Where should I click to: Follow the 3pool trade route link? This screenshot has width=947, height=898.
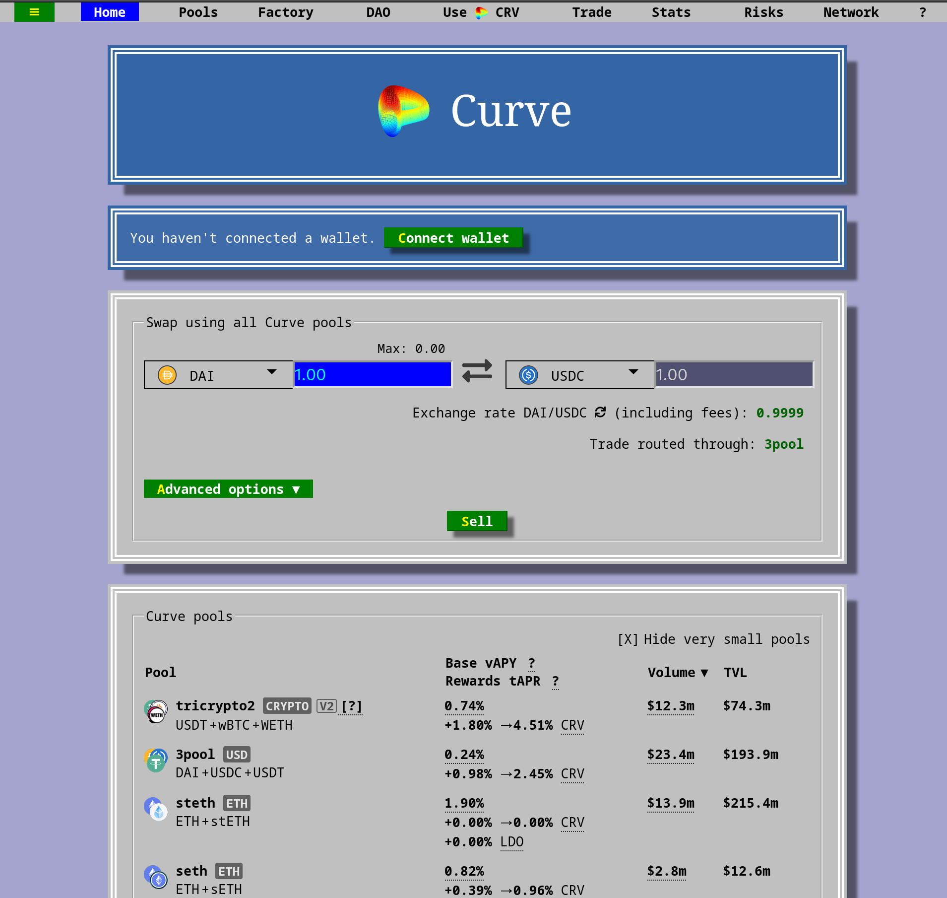point(783,444)
